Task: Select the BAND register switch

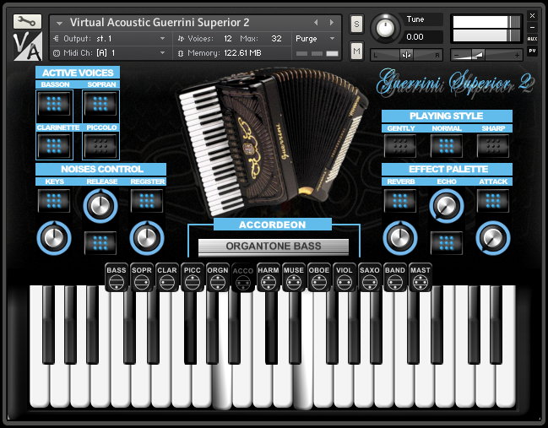Action: (395, 278)
